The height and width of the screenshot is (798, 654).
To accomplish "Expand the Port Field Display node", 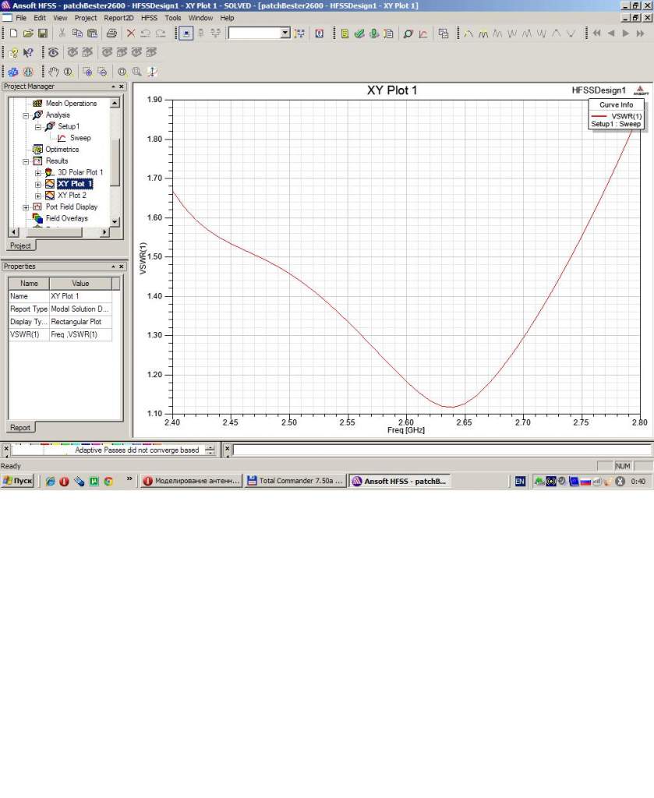I will (x=26, y=207).
